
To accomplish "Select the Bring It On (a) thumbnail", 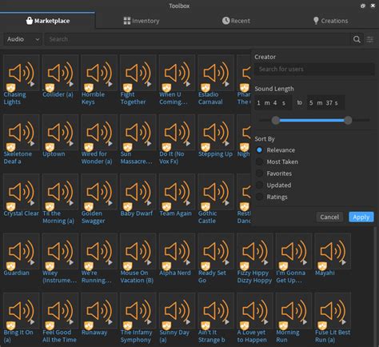I will pyautogui.click(x=22, y=310).
